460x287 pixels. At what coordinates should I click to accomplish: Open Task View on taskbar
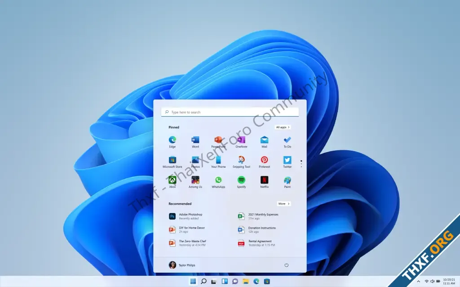214,282
